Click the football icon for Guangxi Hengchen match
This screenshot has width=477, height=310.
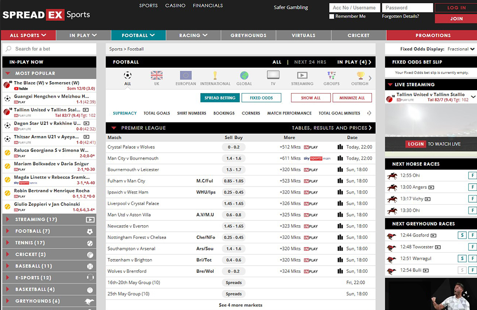(x=7, y=99)
